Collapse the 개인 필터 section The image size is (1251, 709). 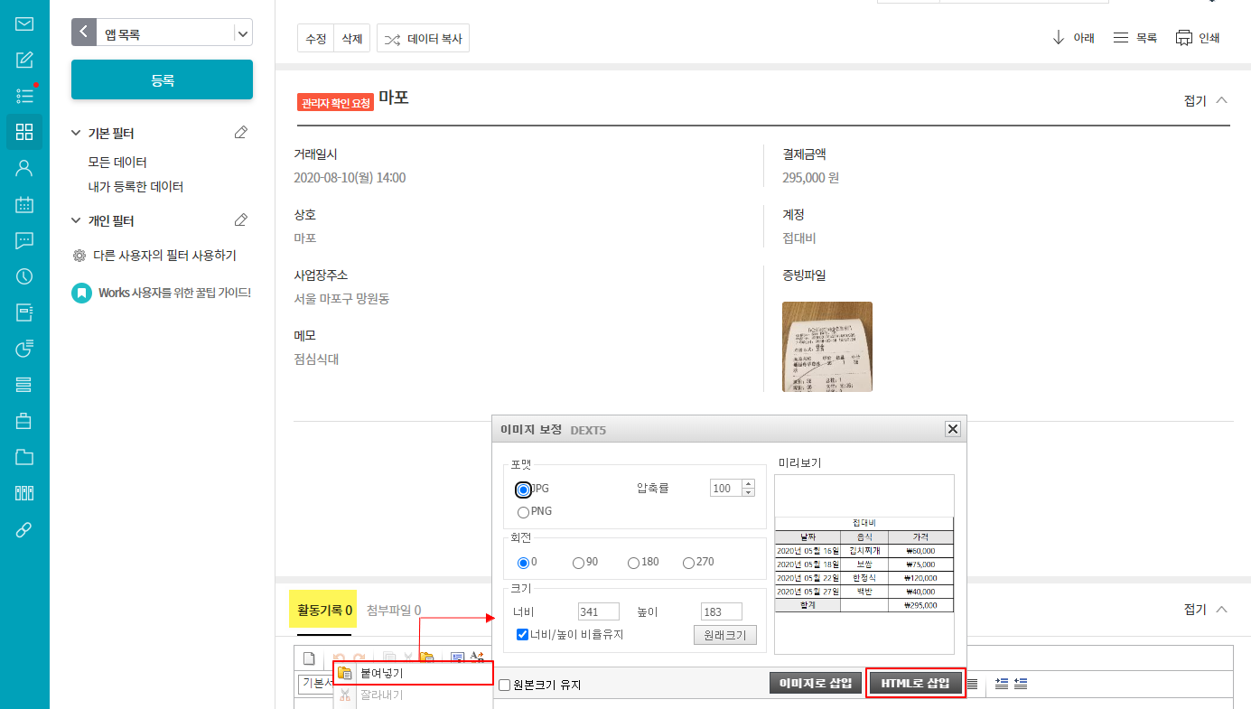(76, 220)
